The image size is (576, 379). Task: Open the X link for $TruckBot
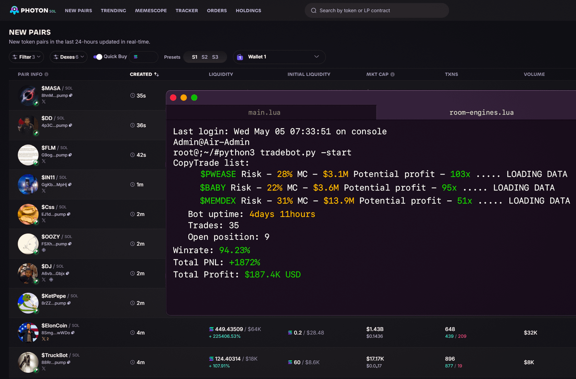pyautogui.click(x=44, y=368)
